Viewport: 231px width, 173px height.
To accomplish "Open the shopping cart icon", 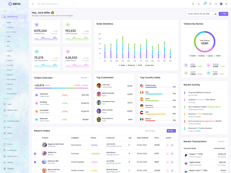I will pos(204,4).
